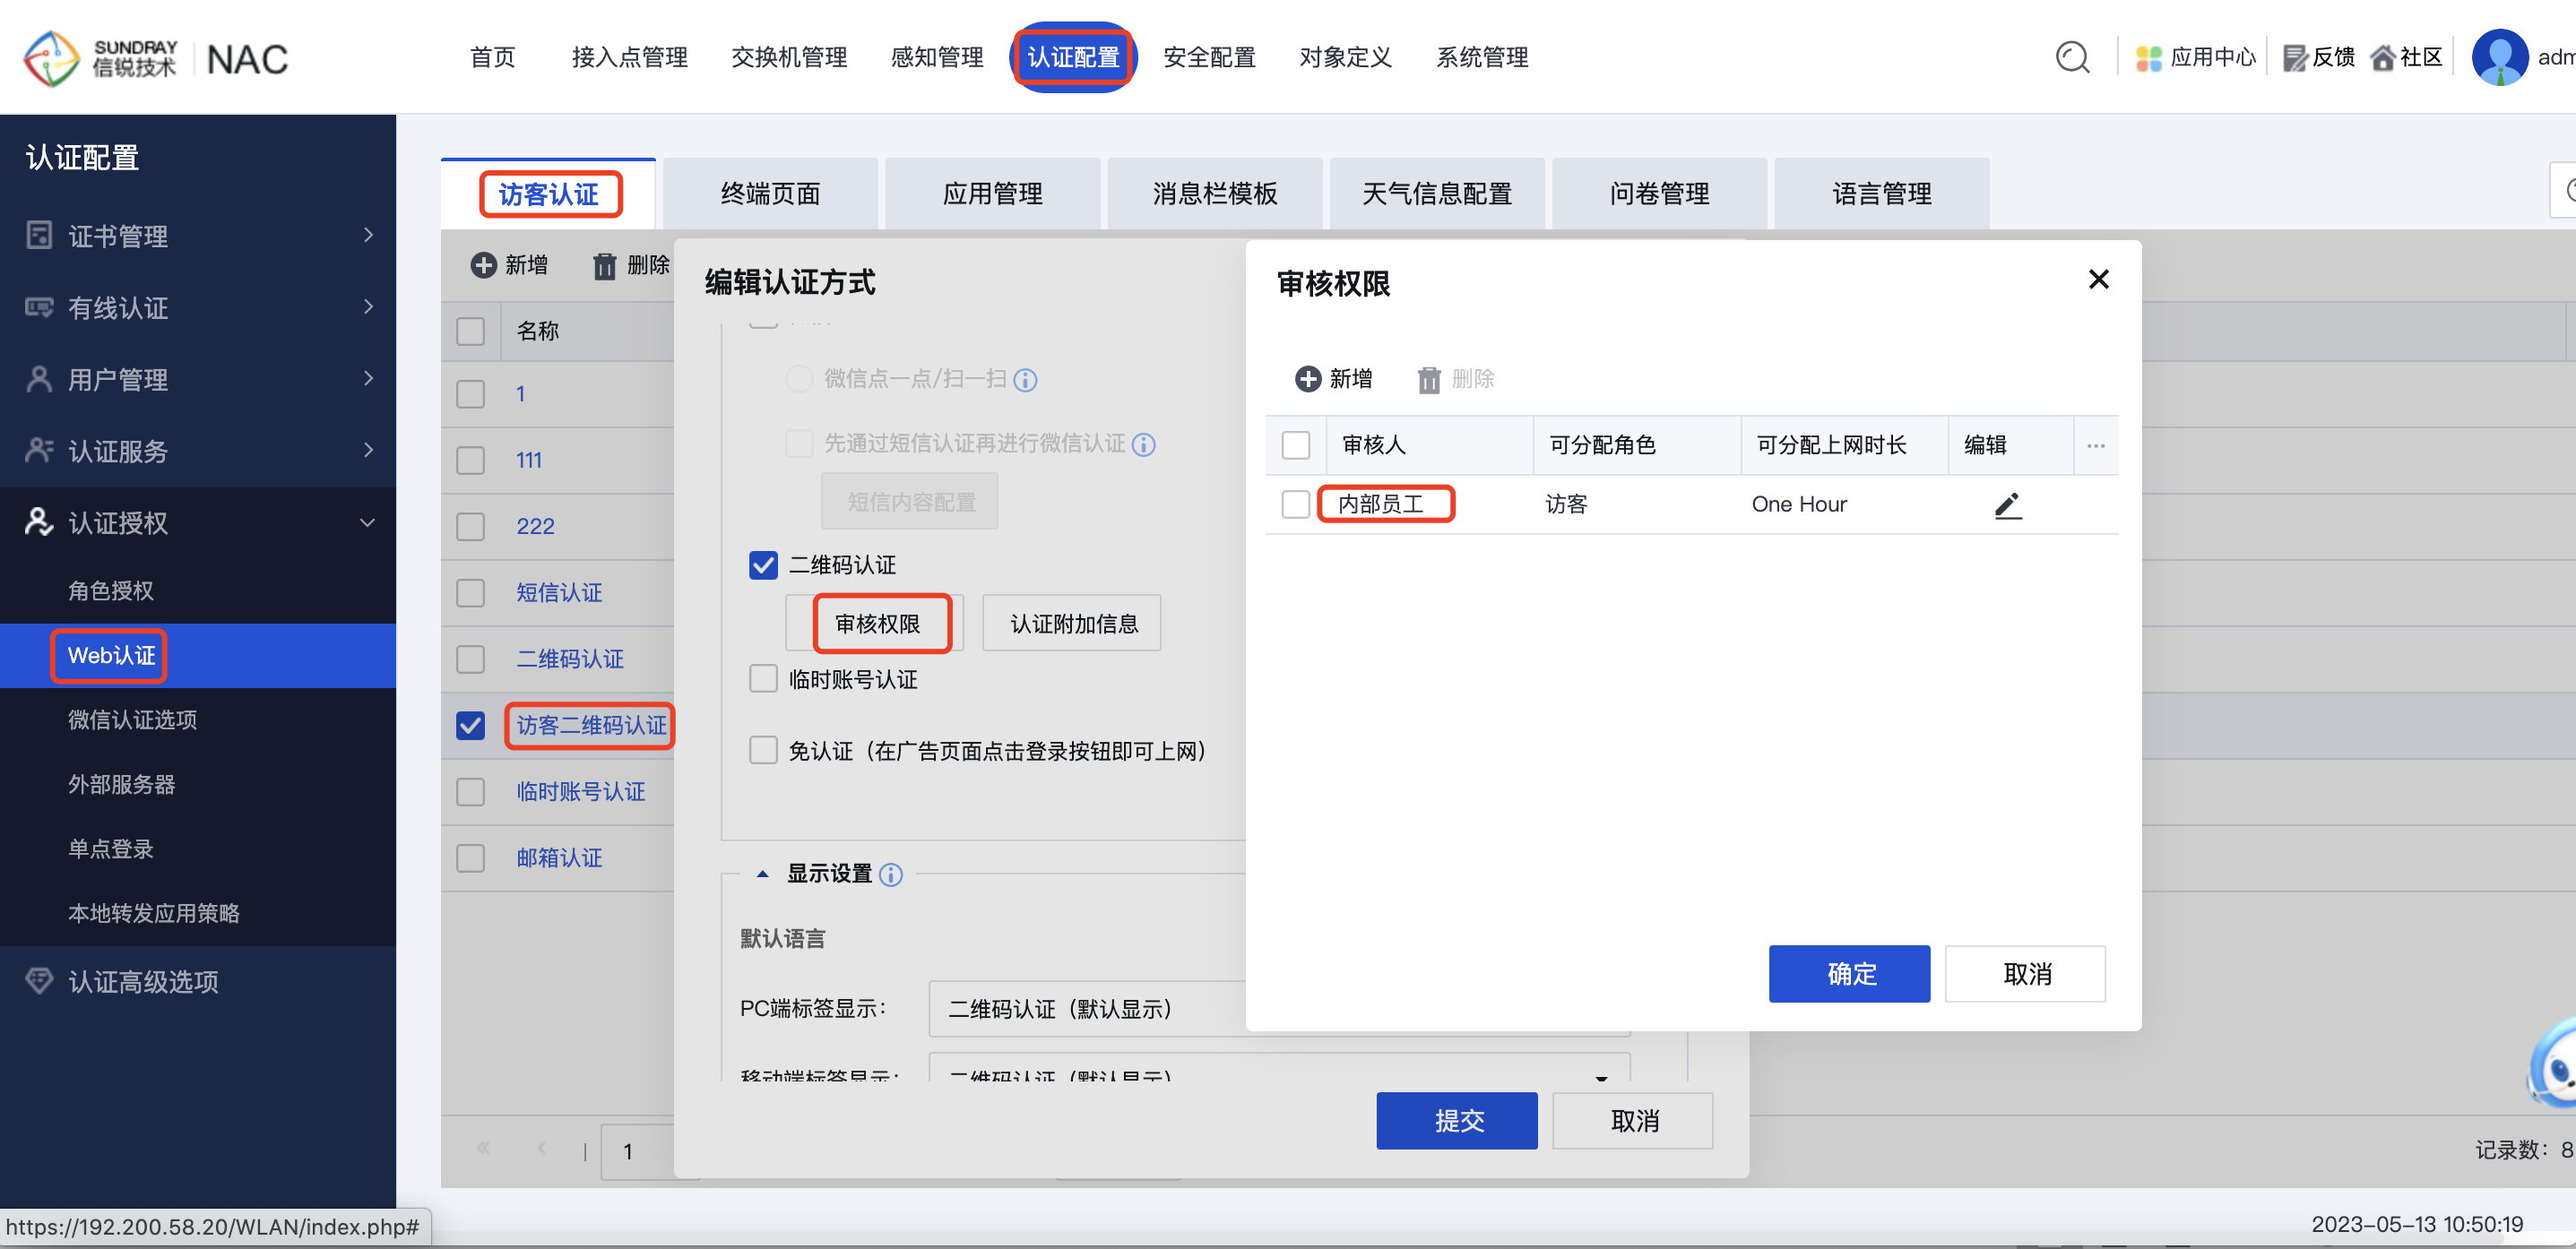Screen dimensions: 2576x1249
Task: Click the info icon beside 显示设置
Action: pyautogui.click(x=891, y=875)
